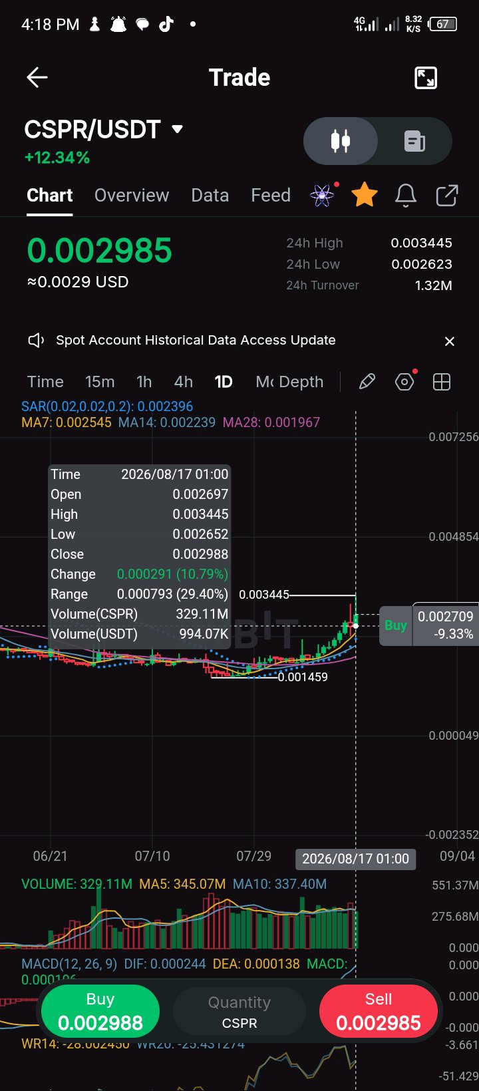Open Spot Account Historical Data announcement

point(196,341)
